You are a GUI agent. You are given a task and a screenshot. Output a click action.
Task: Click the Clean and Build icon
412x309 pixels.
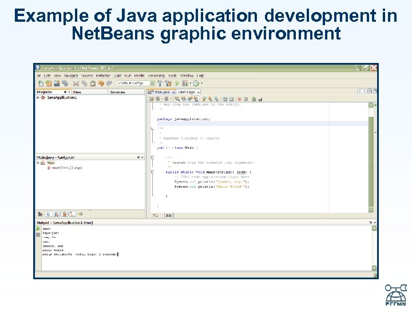pyautogui.click(x=168, y=84)
